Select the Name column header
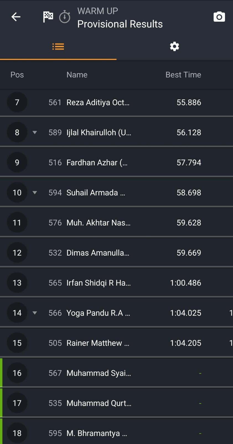This screenshot has height=444, width=233. (77, 75)
